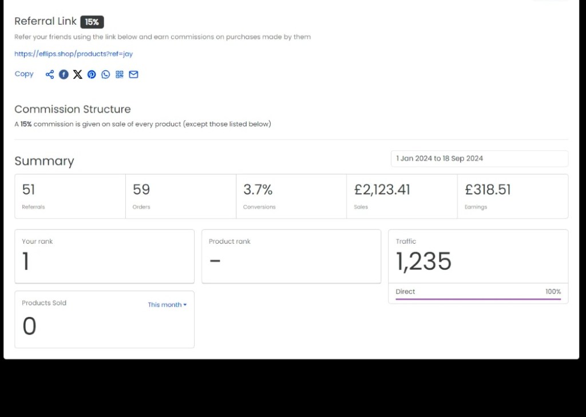Click the Product rank card
This screenshot has height=417, width=586.
[x=291, y=256]
